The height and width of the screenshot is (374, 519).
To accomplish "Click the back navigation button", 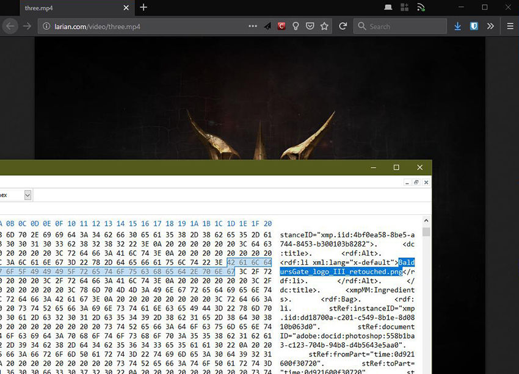I will 10,26.
